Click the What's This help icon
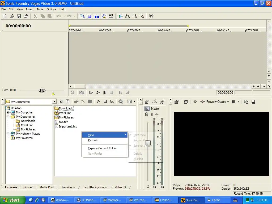The width and height of the screenshot is (272, 204). coord(151,16)
